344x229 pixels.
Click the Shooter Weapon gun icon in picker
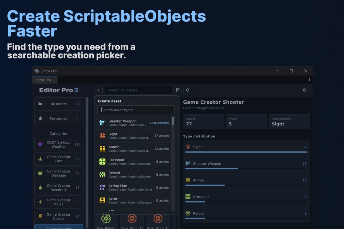coord(102,123)
